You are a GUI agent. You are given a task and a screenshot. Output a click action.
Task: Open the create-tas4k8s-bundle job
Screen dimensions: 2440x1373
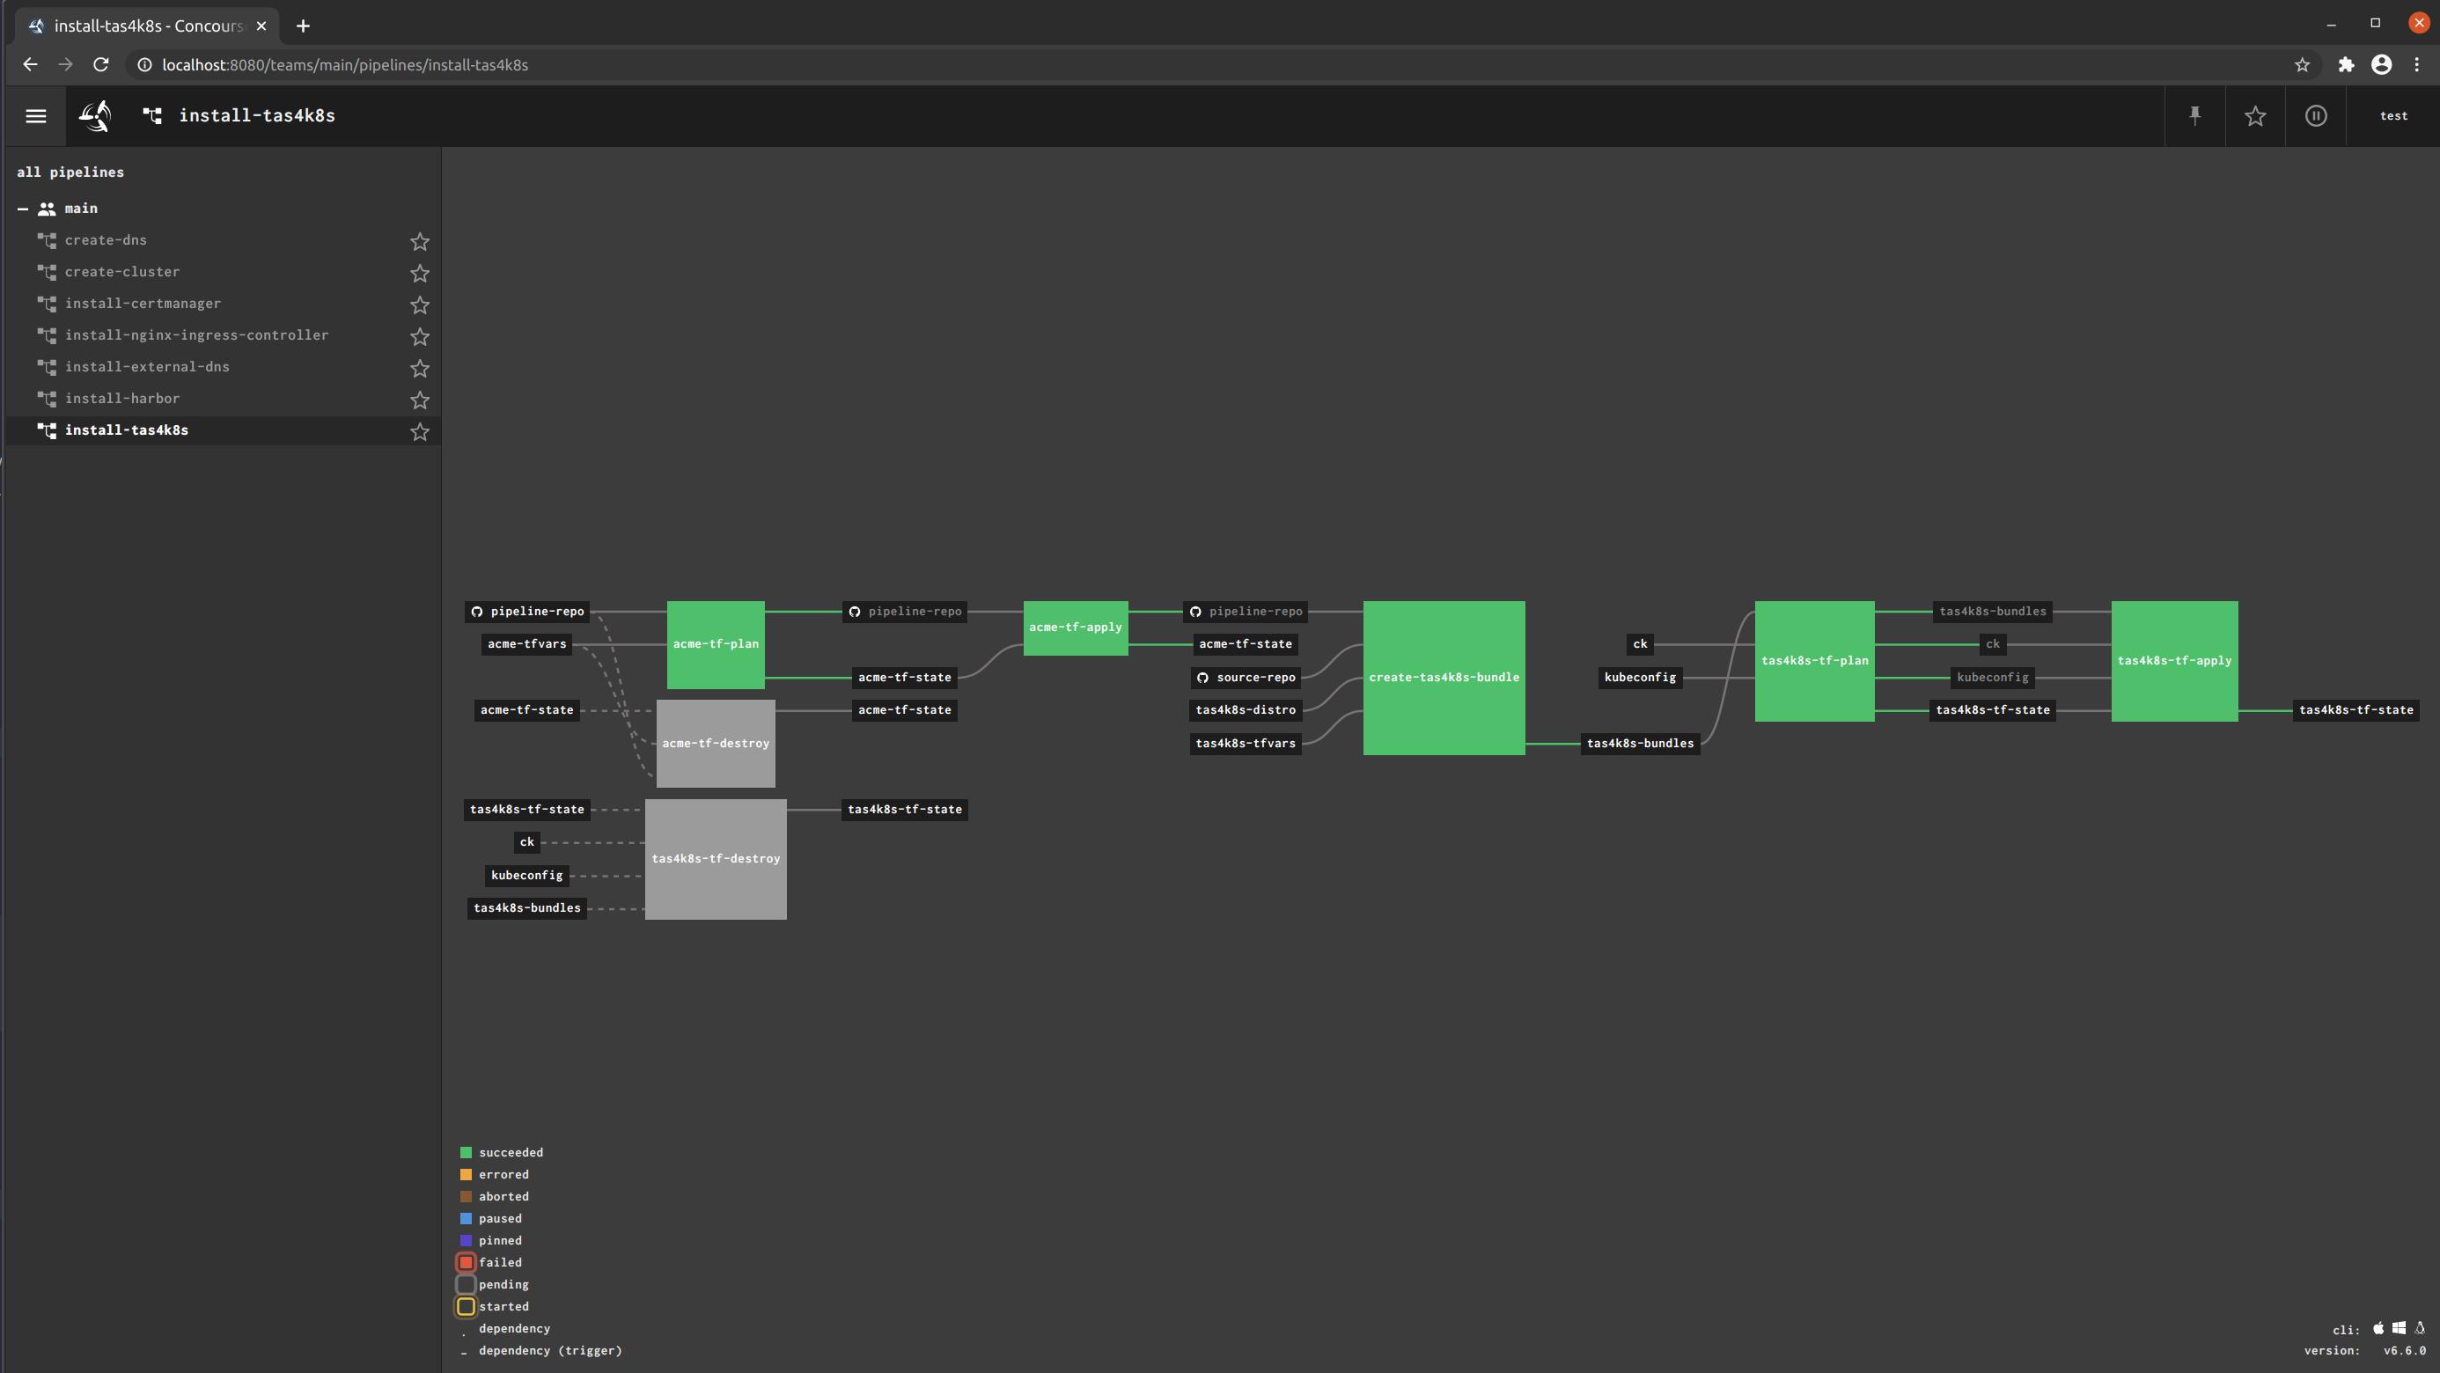(x=1444, y=677)
